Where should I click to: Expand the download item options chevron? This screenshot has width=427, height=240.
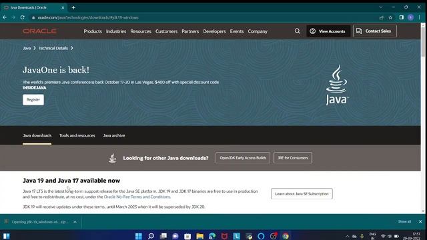(x=75, y=222)
